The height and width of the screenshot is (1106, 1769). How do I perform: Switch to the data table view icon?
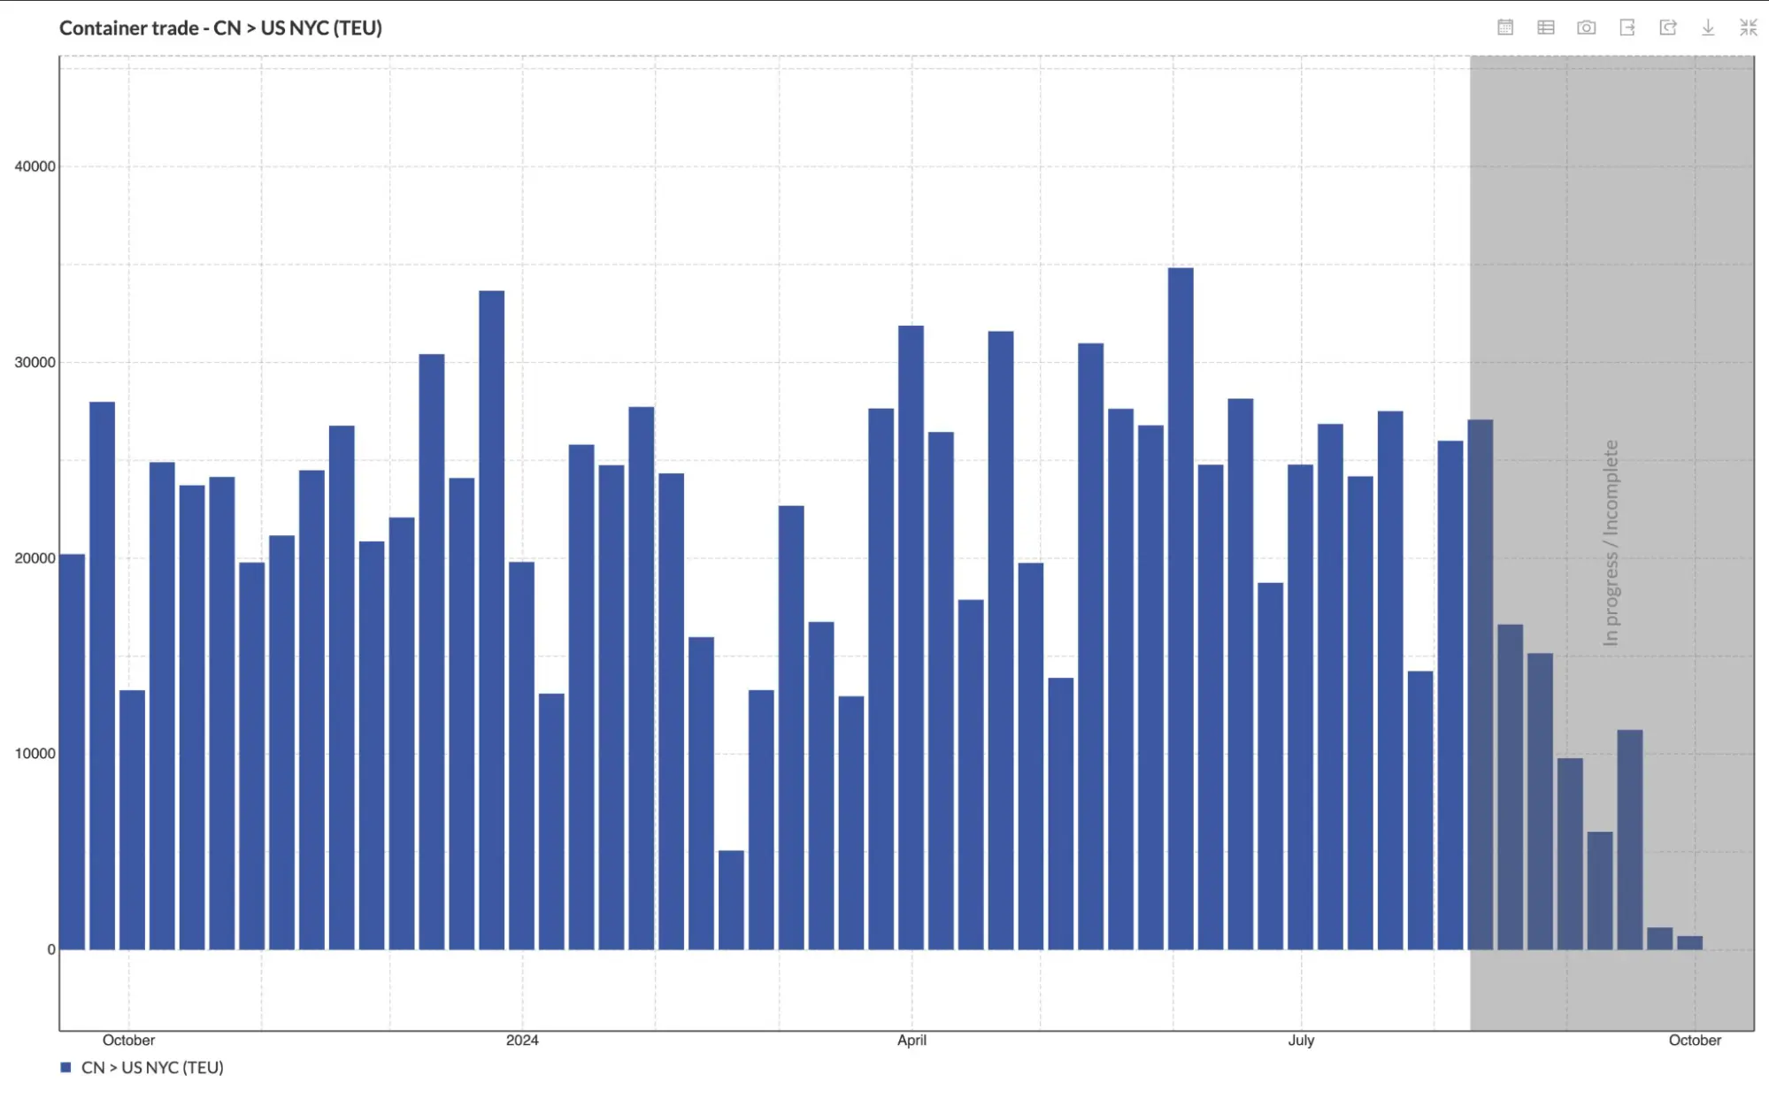(1546, 27)
